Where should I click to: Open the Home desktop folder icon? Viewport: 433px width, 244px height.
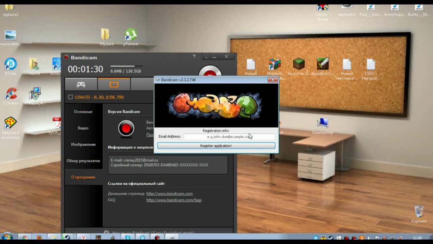34,66
